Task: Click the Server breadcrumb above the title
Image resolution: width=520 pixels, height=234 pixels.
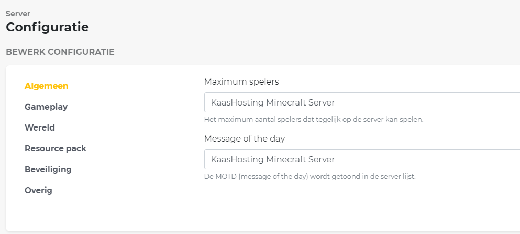Action: pos(18,14)
